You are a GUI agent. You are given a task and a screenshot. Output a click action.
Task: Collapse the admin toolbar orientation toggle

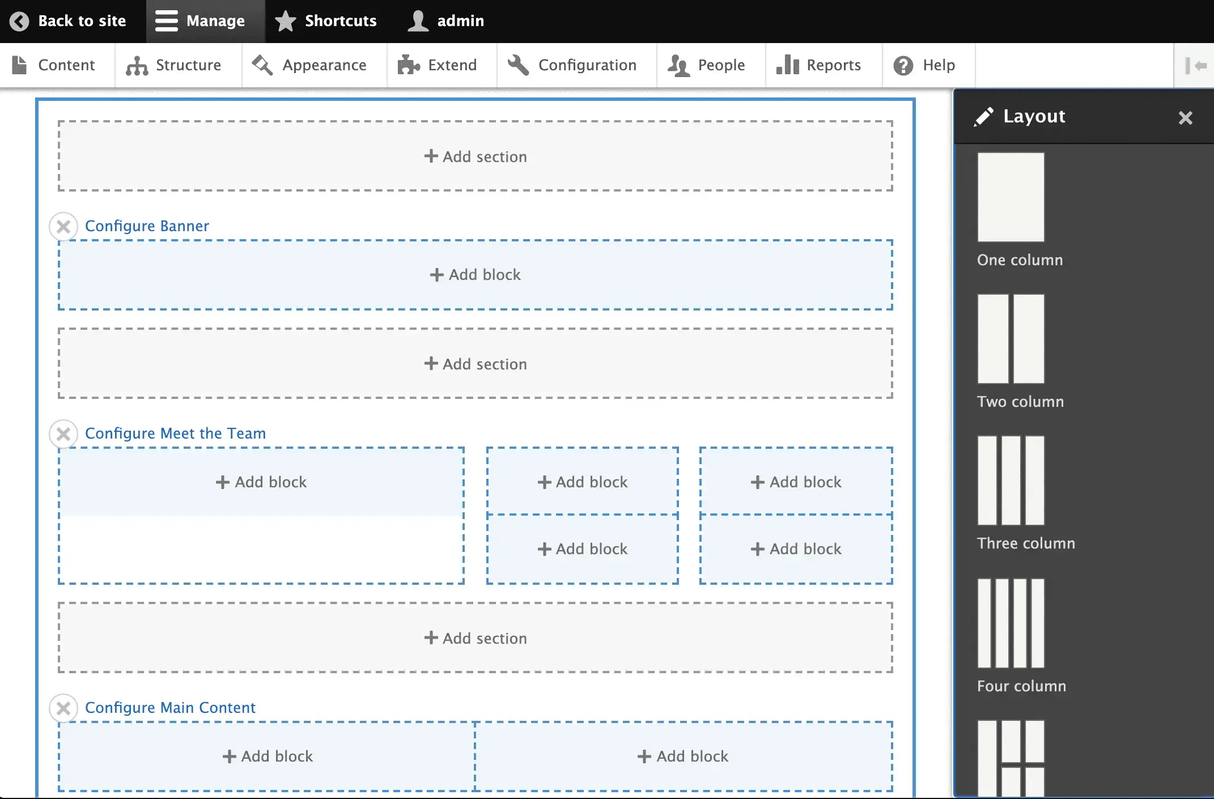[1195, 66]
